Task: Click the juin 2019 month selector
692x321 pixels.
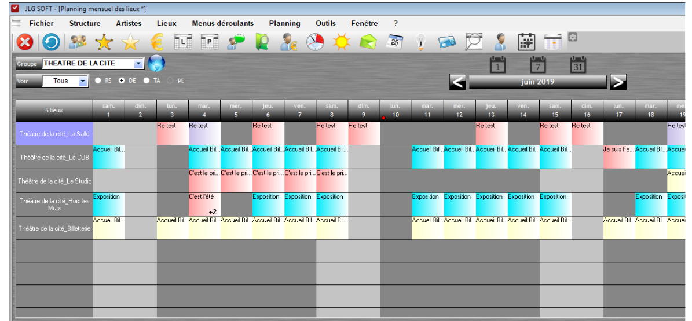Action: 537,82
